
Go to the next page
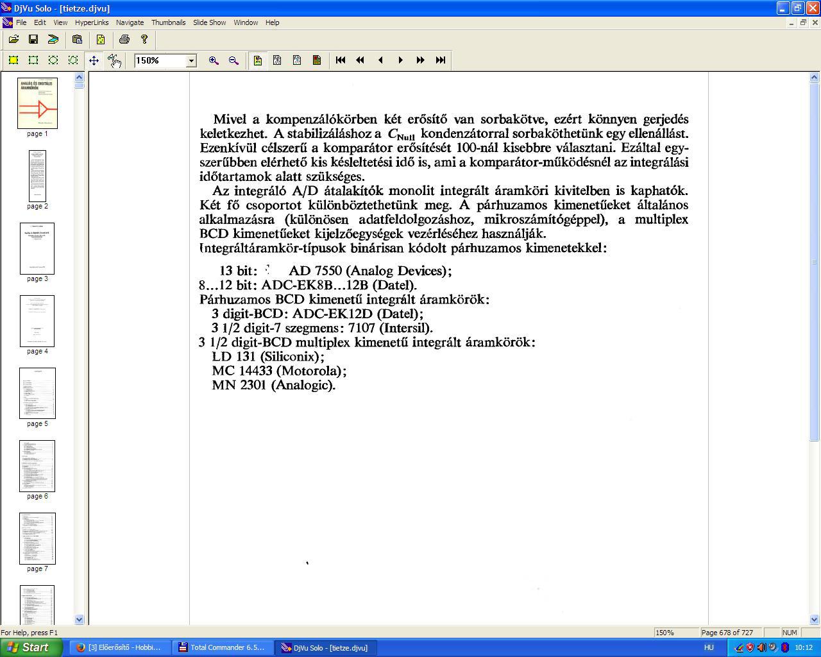coord(400,60)
